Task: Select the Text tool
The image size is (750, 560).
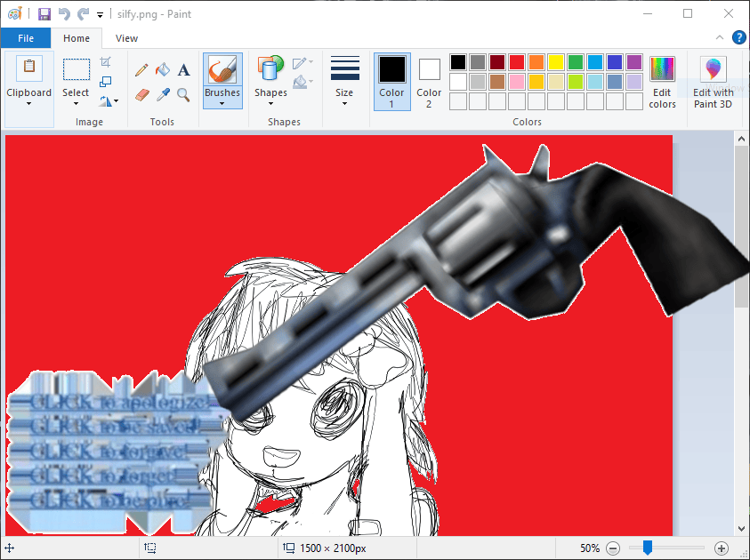Action: coord(183,70)
